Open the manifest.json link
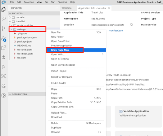The height and width of the screenshot is (136, 163). click(x=116, y=31)
